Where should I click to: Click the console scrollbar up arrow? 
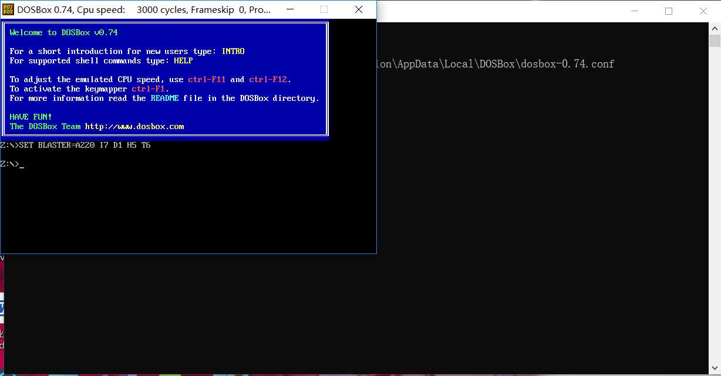point(715,28)
